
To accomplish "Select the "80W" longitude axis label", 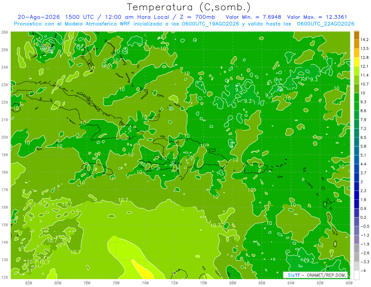I will 58,283.
